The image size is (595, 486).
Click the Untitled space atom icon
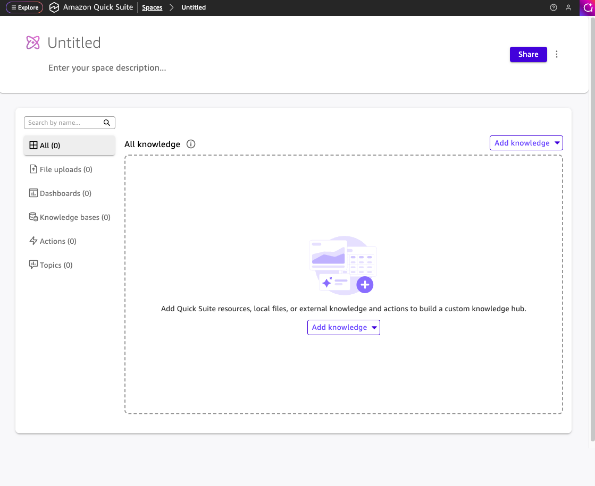(33, 42)
